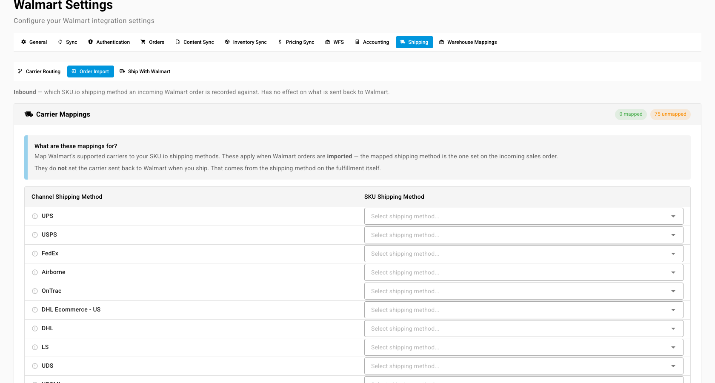Click the info icon beside FedEx
715x383 pixels.
[35, 254]
